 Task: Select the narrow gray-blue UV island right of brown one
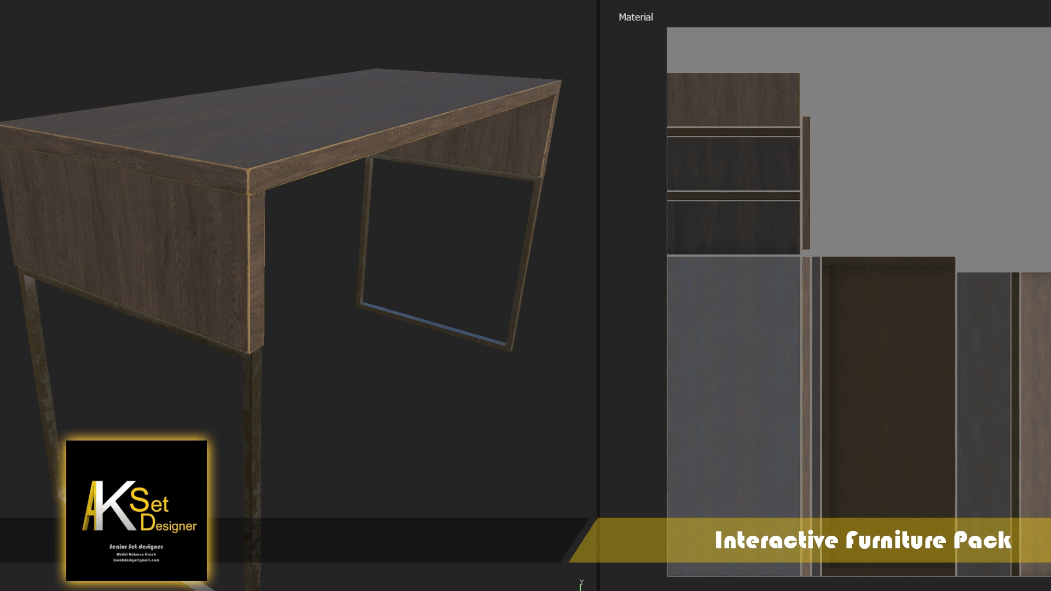coord(983,383)
